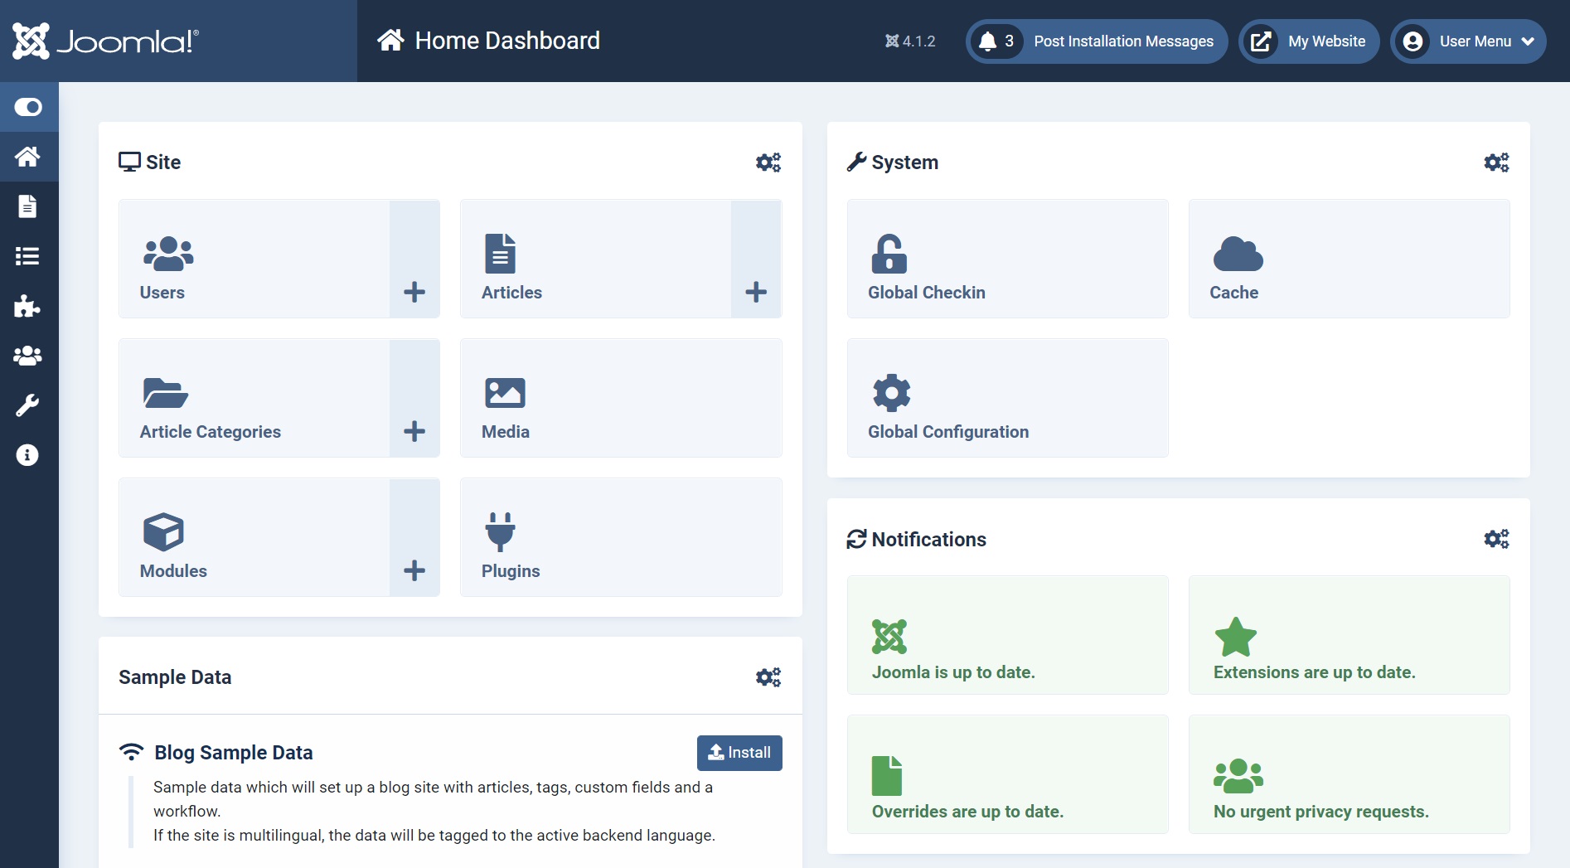Open the Media tile
Screen dimensions: 1570x868
pyautogui.click(x=620, y=398)
